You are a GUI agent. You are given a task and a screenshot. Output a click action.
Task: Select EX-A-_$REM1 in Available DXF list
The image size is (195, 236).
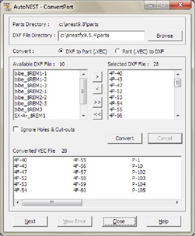pos(30,116)
